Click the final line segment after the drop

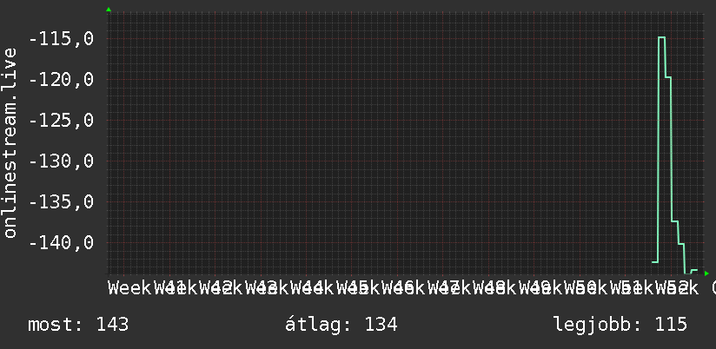point(694,270)
